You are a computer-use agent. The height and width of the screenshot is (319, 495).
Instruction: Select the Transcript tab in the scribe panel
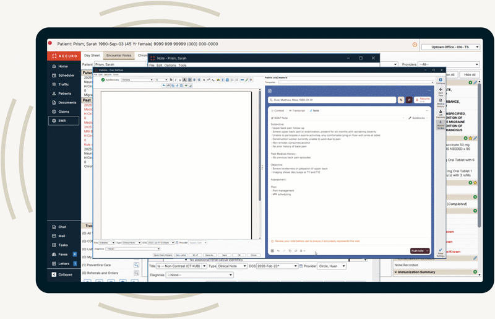click(297, 110)
